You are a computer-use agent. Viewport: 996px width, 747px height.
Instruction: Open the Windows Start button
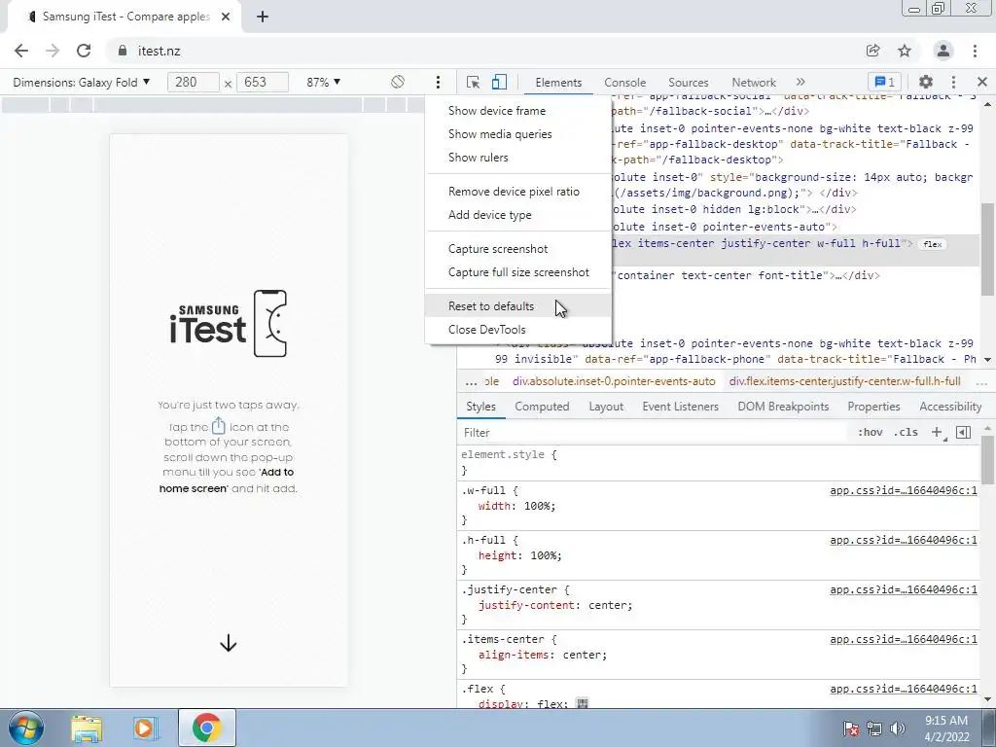[26, 728]
